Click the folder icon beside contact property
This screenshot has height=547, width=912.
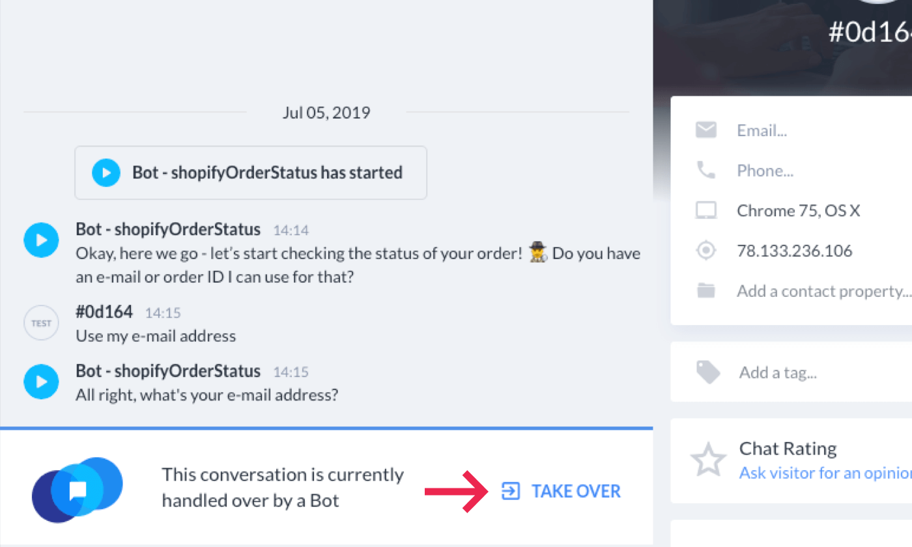706,291
